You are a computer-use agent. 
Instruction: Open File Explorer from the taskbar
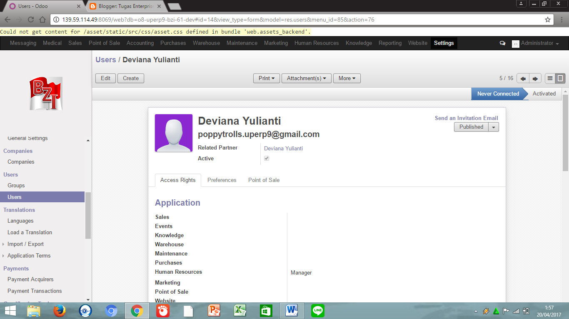click(x=34, y=311)
